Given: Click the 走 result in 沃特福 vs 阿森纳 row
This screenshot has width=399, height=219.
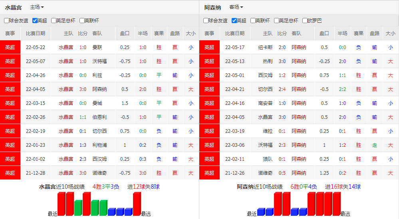Looking at the screenshot, I should [x=374, y=145].
